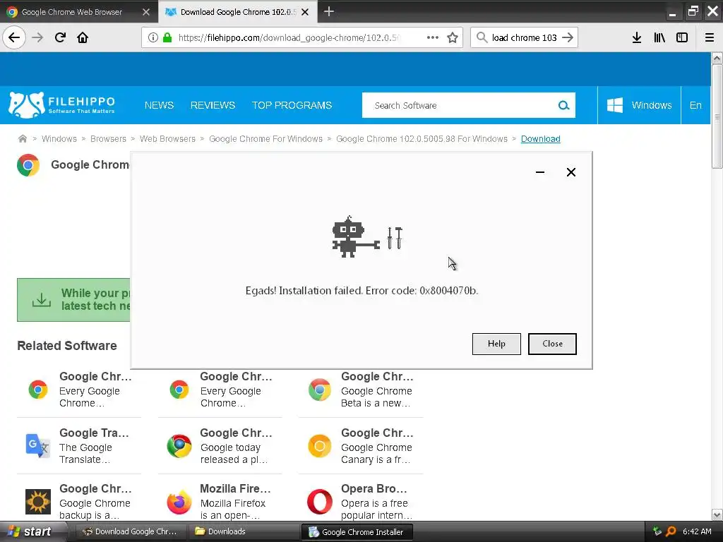Follow the Google Chrome 102.0.5005.98 breadcrumb
Viewport: 723px width, 542px height.
point(422,139)
